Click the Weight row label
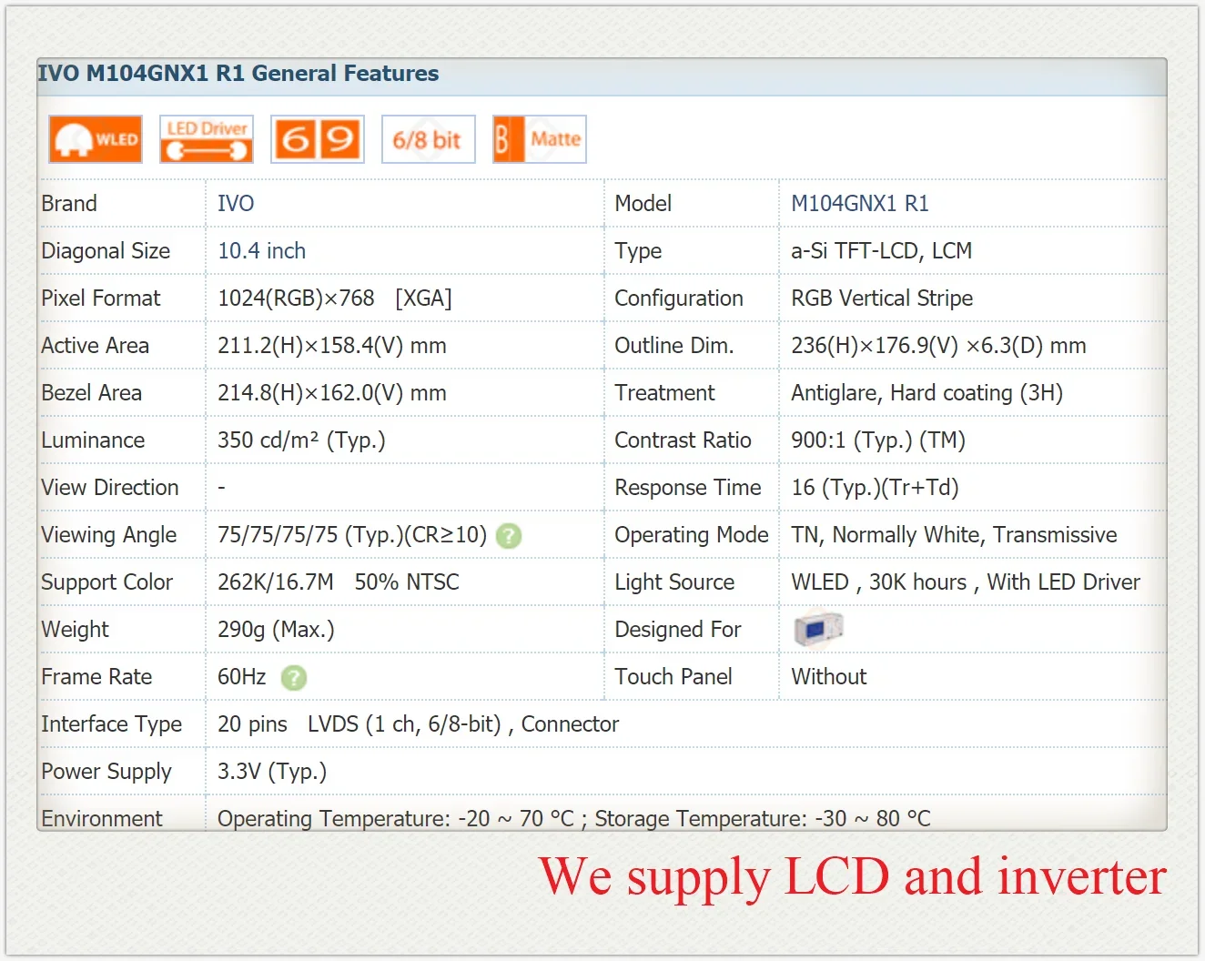Screen dimensions: 1205x961 pyautogui.click(x=76, y=630)
